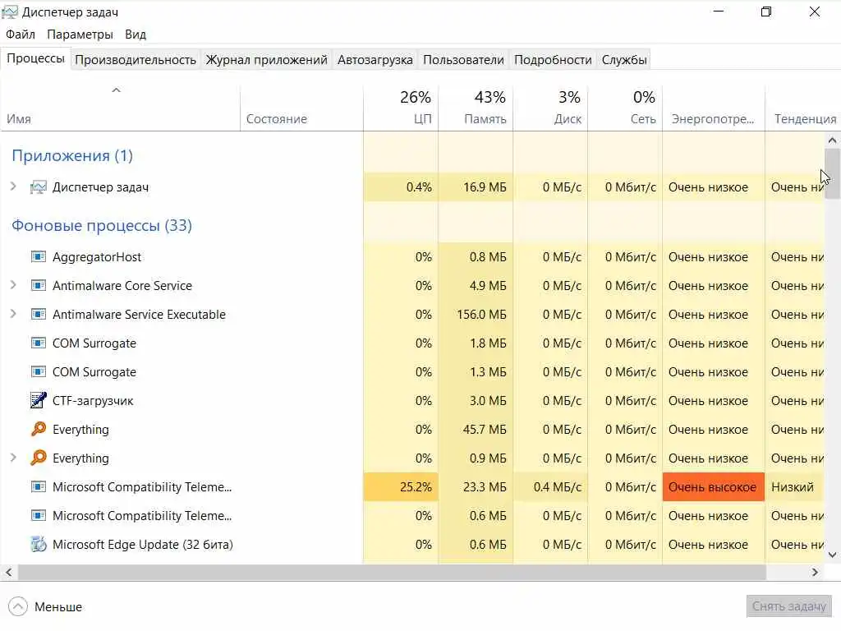Image resolution: width=841 pixels, height=631 pixels.
Task: Click the 45.7 МБ memory cell
Action: (476, 430)
